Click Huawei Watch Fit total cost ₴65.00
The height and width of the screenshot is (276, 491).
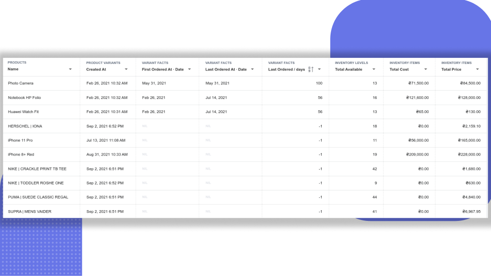422,112
